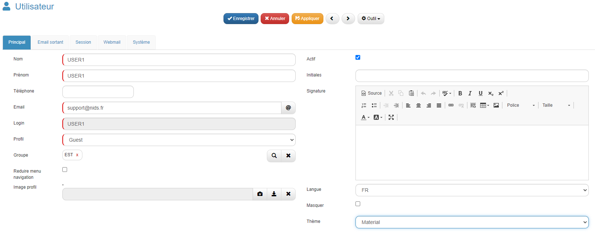Image resolution: width=595 pixels, height=232 pixels.
Task: Open the Police font dropdown
Action: (x=521, y=105)
